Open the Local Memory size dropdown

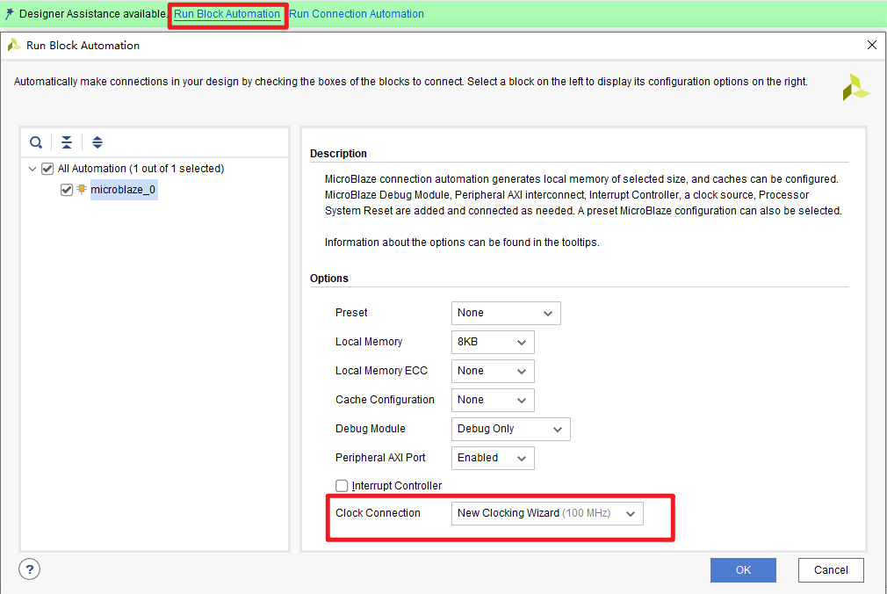coord(493,342)
